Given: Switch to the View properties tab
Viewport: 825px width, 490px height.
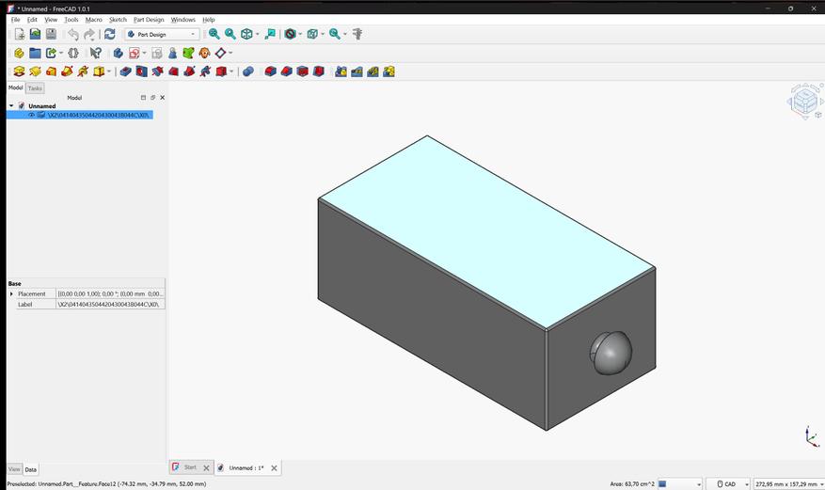Looking at the screenshot, I should pyautogui.click(x=14, y=469).
